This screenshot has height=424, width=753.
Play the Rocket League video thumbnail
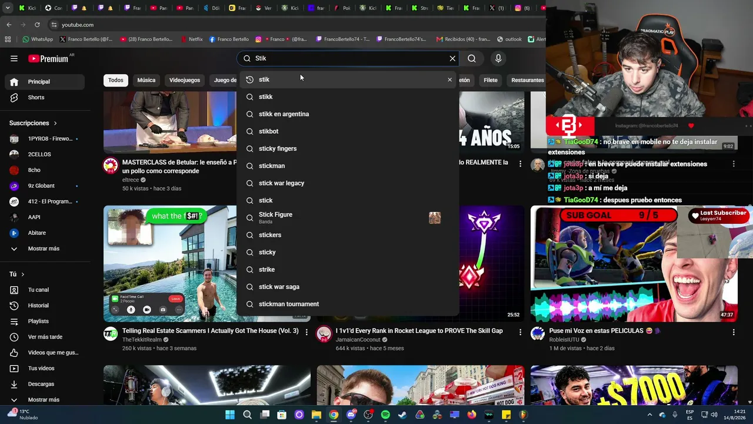491,263
